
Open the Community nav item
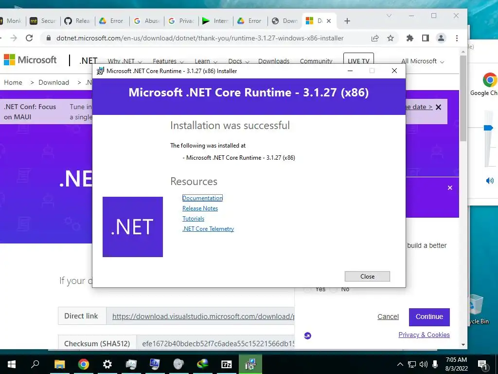316,61
